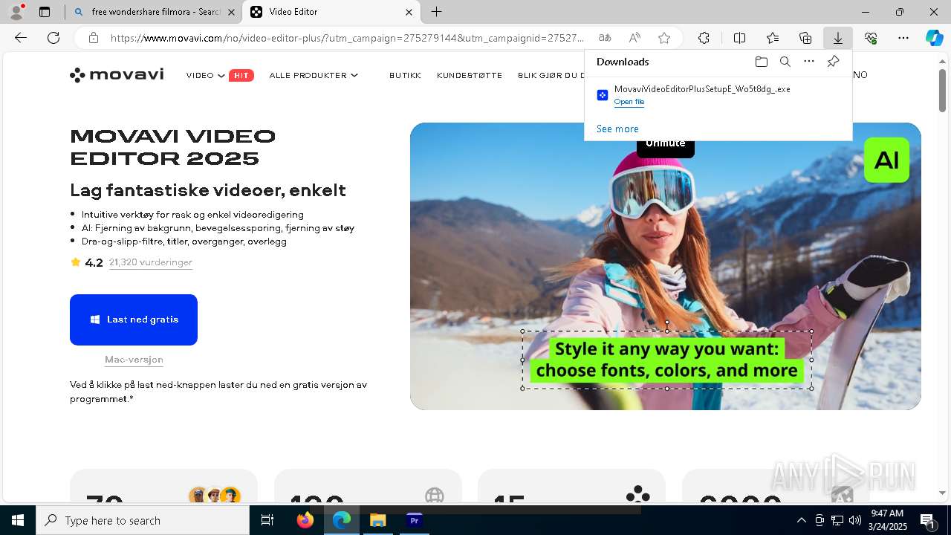951x535 pixels.
Task: Click MovaviVideoEditorPlusSetup exe download entry
Action: pyautogui.click(x=702, y=89)
